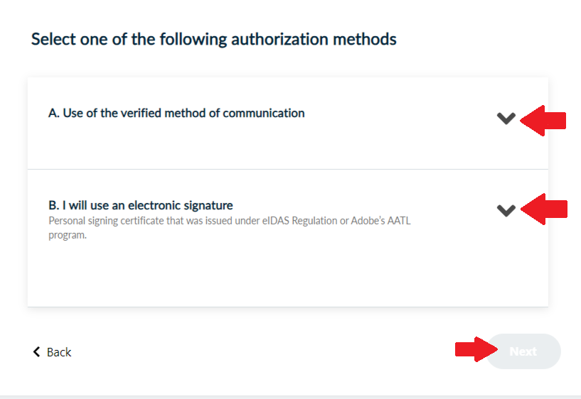Expand the option B electronic signature chevron
This screenshot has height=399, width=581.
(x=506, y=209)
